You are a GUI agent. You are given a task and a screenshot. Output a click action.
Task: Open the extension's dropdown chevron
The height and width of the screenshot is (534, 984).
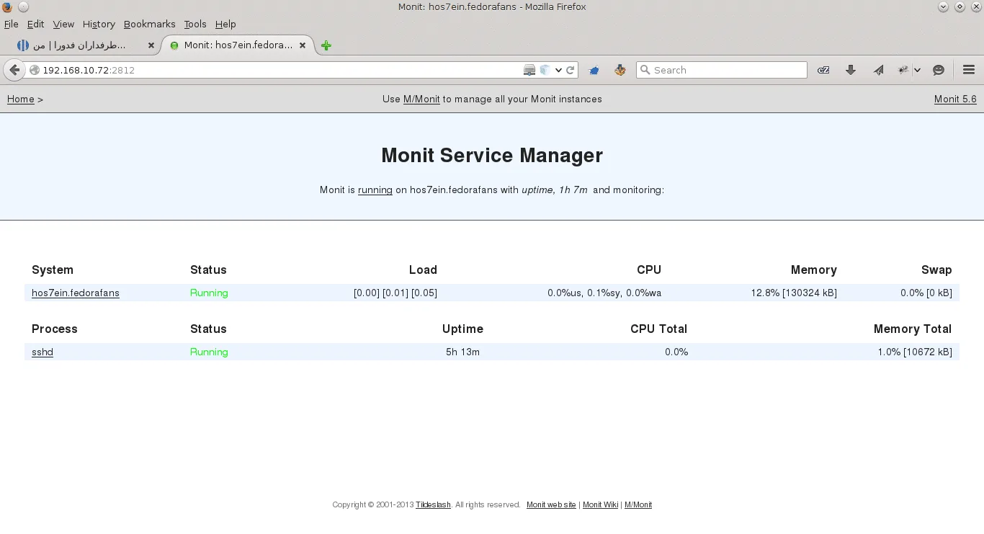pyautogui.click(x=916, y=70)
